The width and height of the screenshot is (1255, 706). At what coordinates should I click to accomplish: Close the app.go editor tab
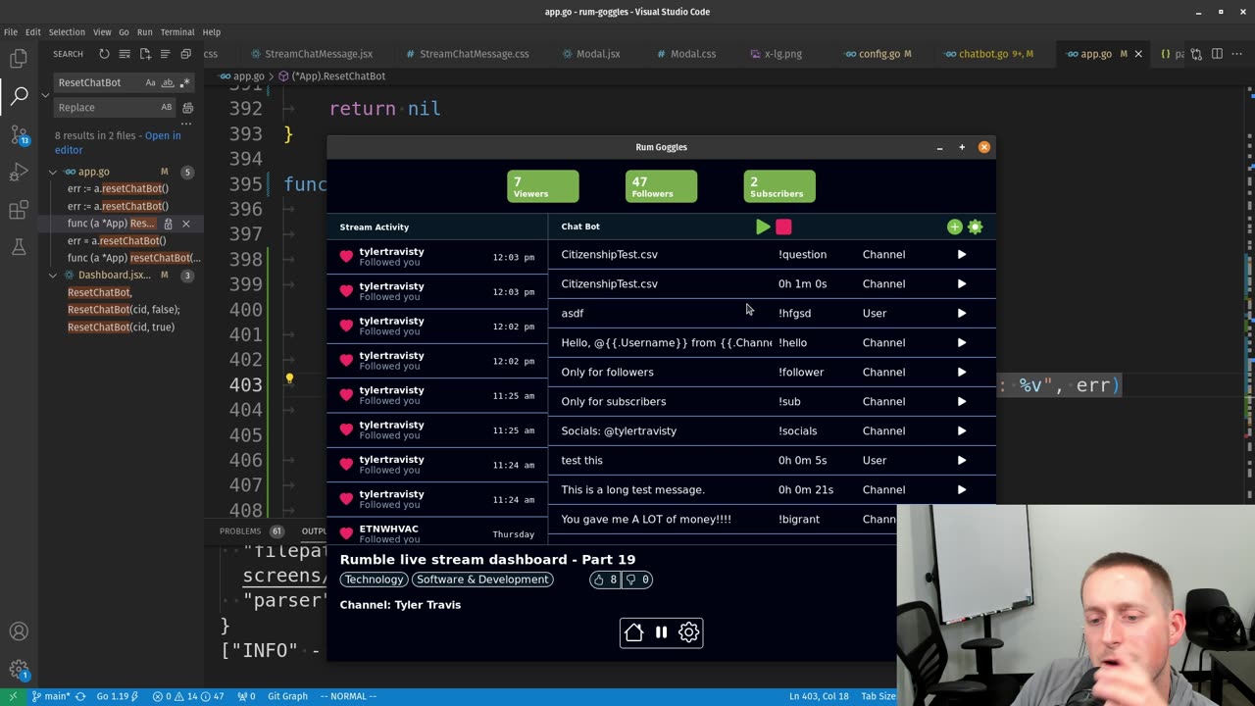(x=1138, y=54)
